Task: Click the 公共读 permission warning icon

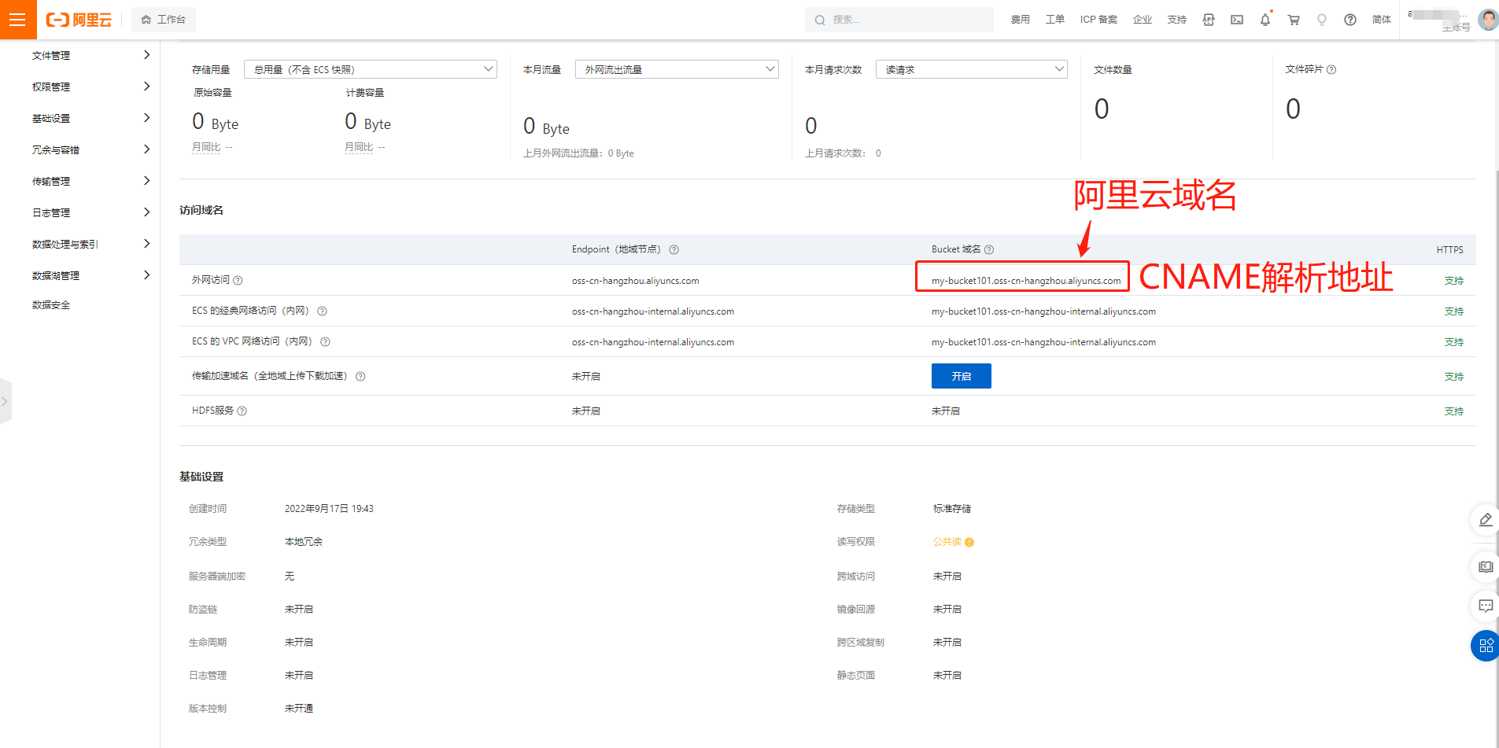Action: click(x=969, y=542)
